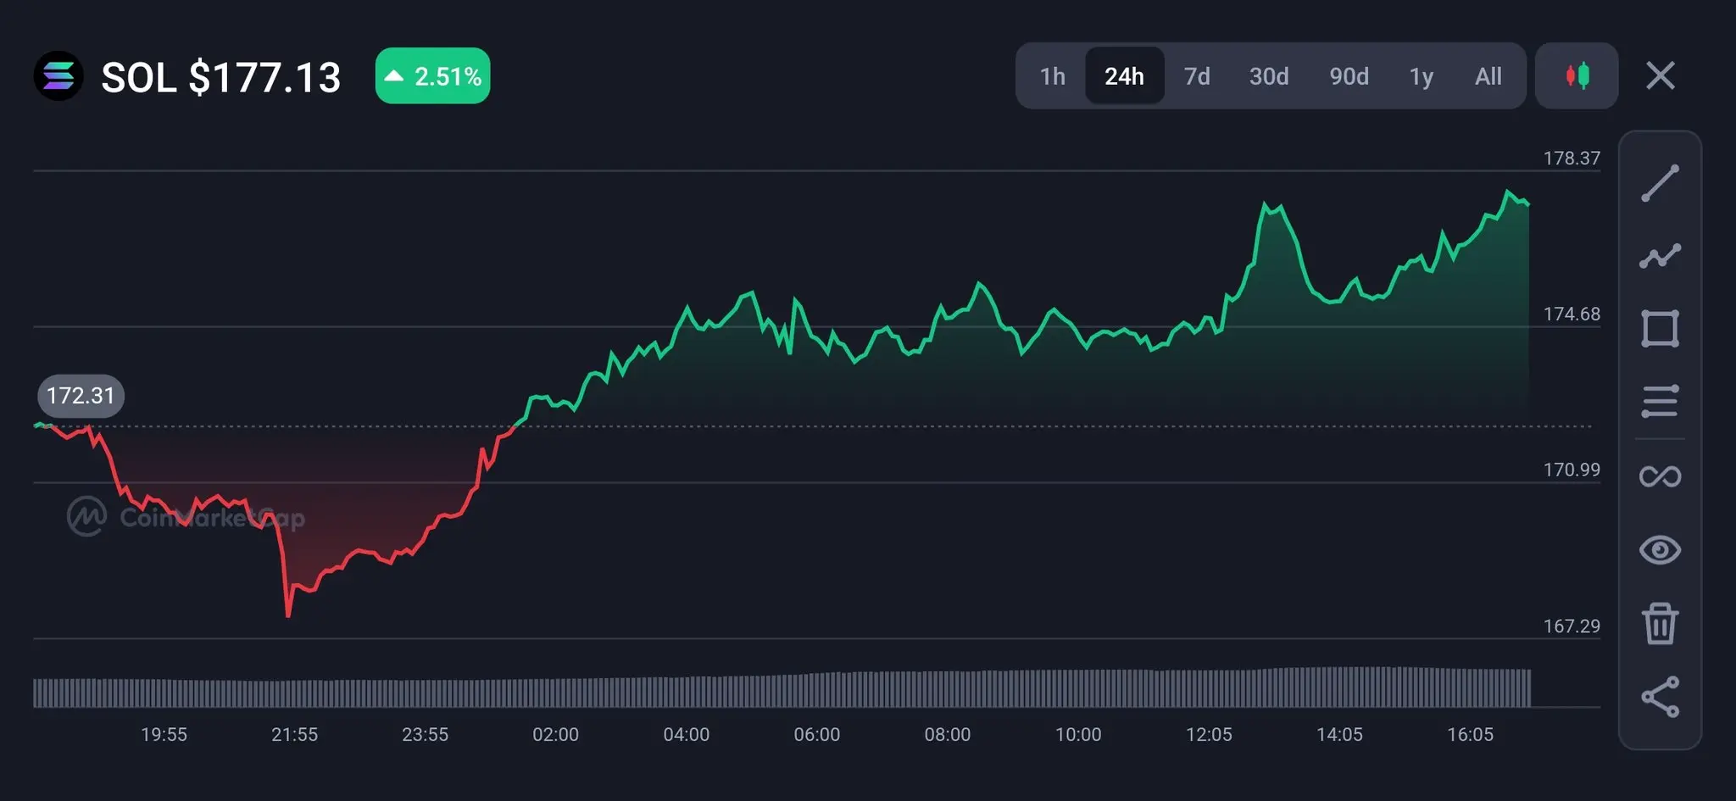Switch to candlestick chart view
This screenshot has width=1736, height=801.
coord(1577,75)
